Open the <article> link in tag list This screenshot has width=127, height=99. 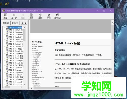click(x=36, y=61)
